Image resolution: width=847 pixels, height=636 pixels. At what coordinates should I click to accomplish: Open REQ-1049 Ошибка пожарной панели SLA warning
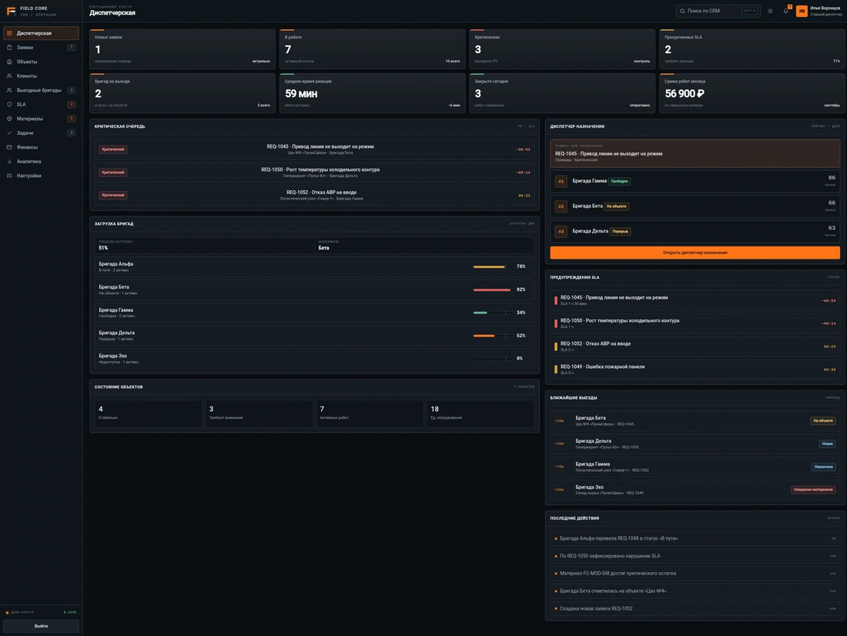coord(695,370)
